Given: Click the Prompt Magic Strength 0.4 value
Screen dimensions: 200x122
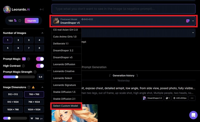Looking at the screenshot, I should coord(40,77).
